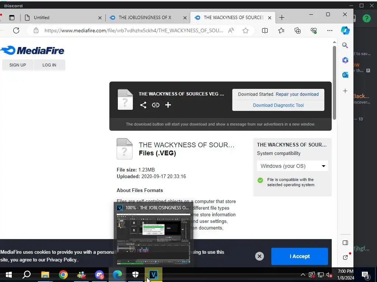
Task: Close THE WACKYNESS OF SOURCES tab
Action: [270, 18]
